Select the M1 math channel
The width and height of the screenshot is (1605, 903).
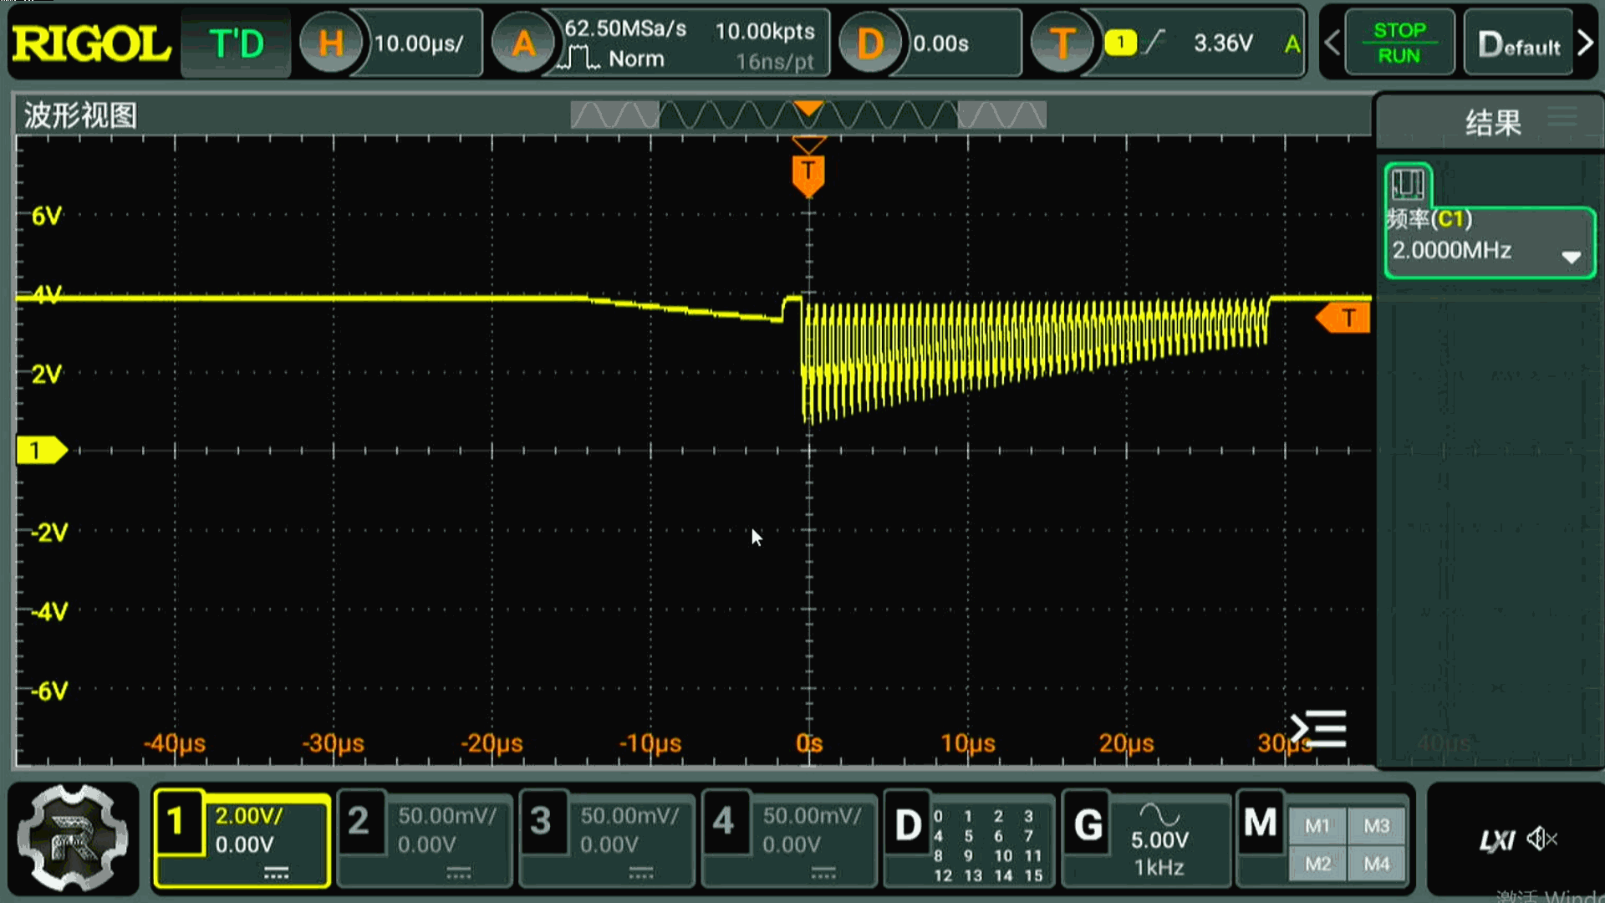pyautogui.click(x=1317, y=826)
